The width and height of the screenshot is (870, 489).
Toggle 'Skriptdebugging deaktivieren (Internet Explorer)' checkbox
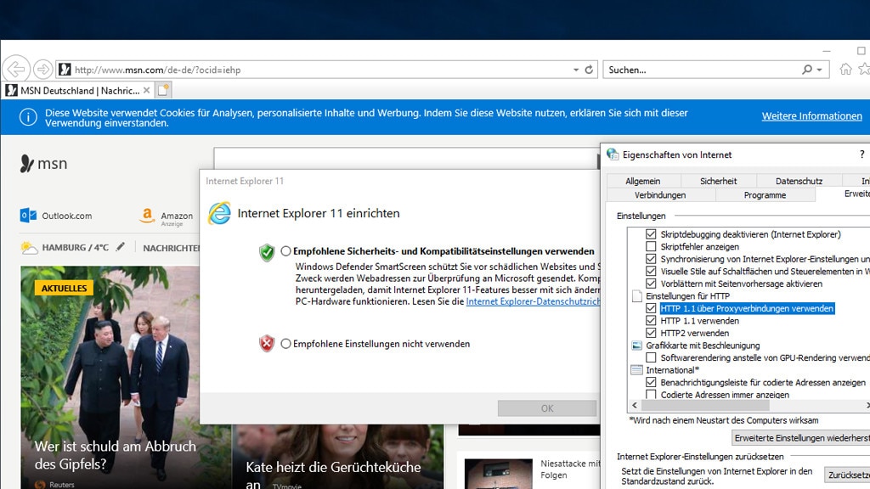(x=651, y=234)
